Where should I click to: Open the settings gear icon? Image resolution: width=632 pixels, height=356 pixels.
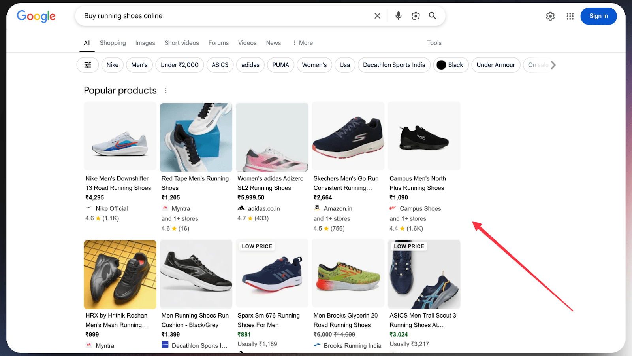tap(550, 16)
